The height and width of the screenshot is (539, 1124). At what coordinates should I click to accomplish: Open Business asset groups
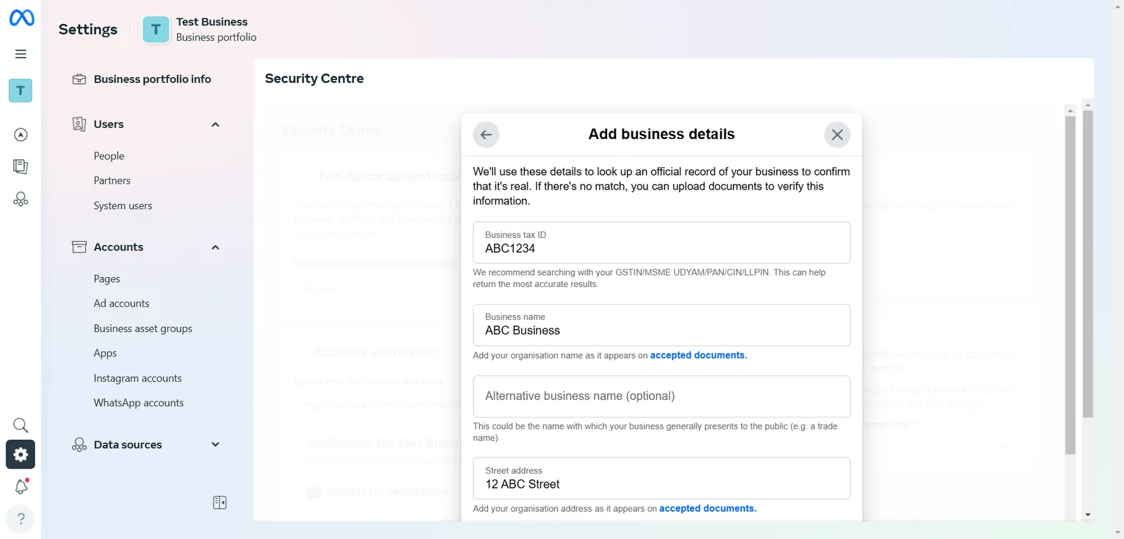point(143,328)
